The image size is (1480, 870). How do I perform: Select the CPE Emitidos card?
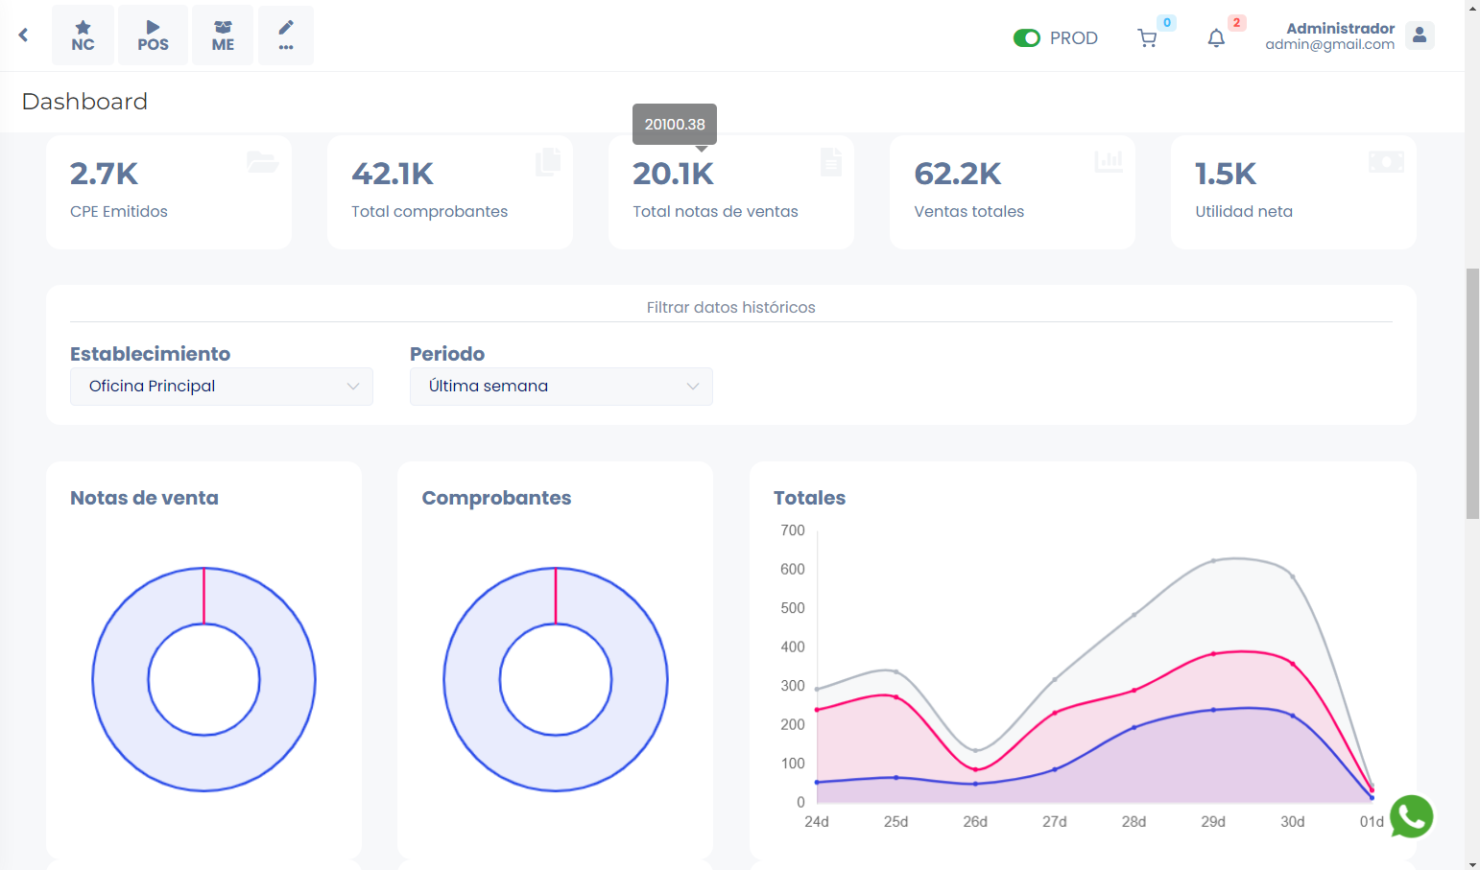pyautogui.click(x=169, y=193)
